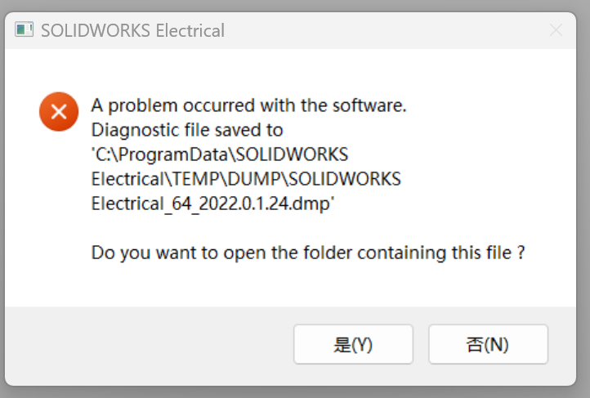Click the "Do you want to open the folder" question
Viewport: 590px width, 398px height.
click(307, 253)
